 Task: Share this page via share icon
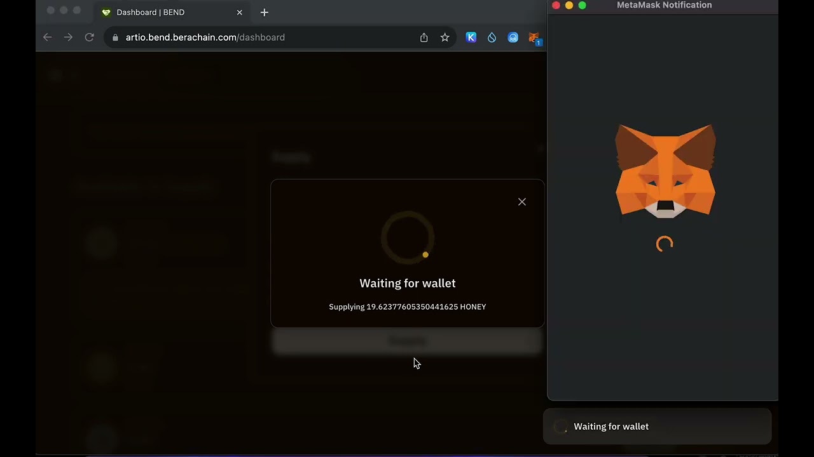pos(424,37)
